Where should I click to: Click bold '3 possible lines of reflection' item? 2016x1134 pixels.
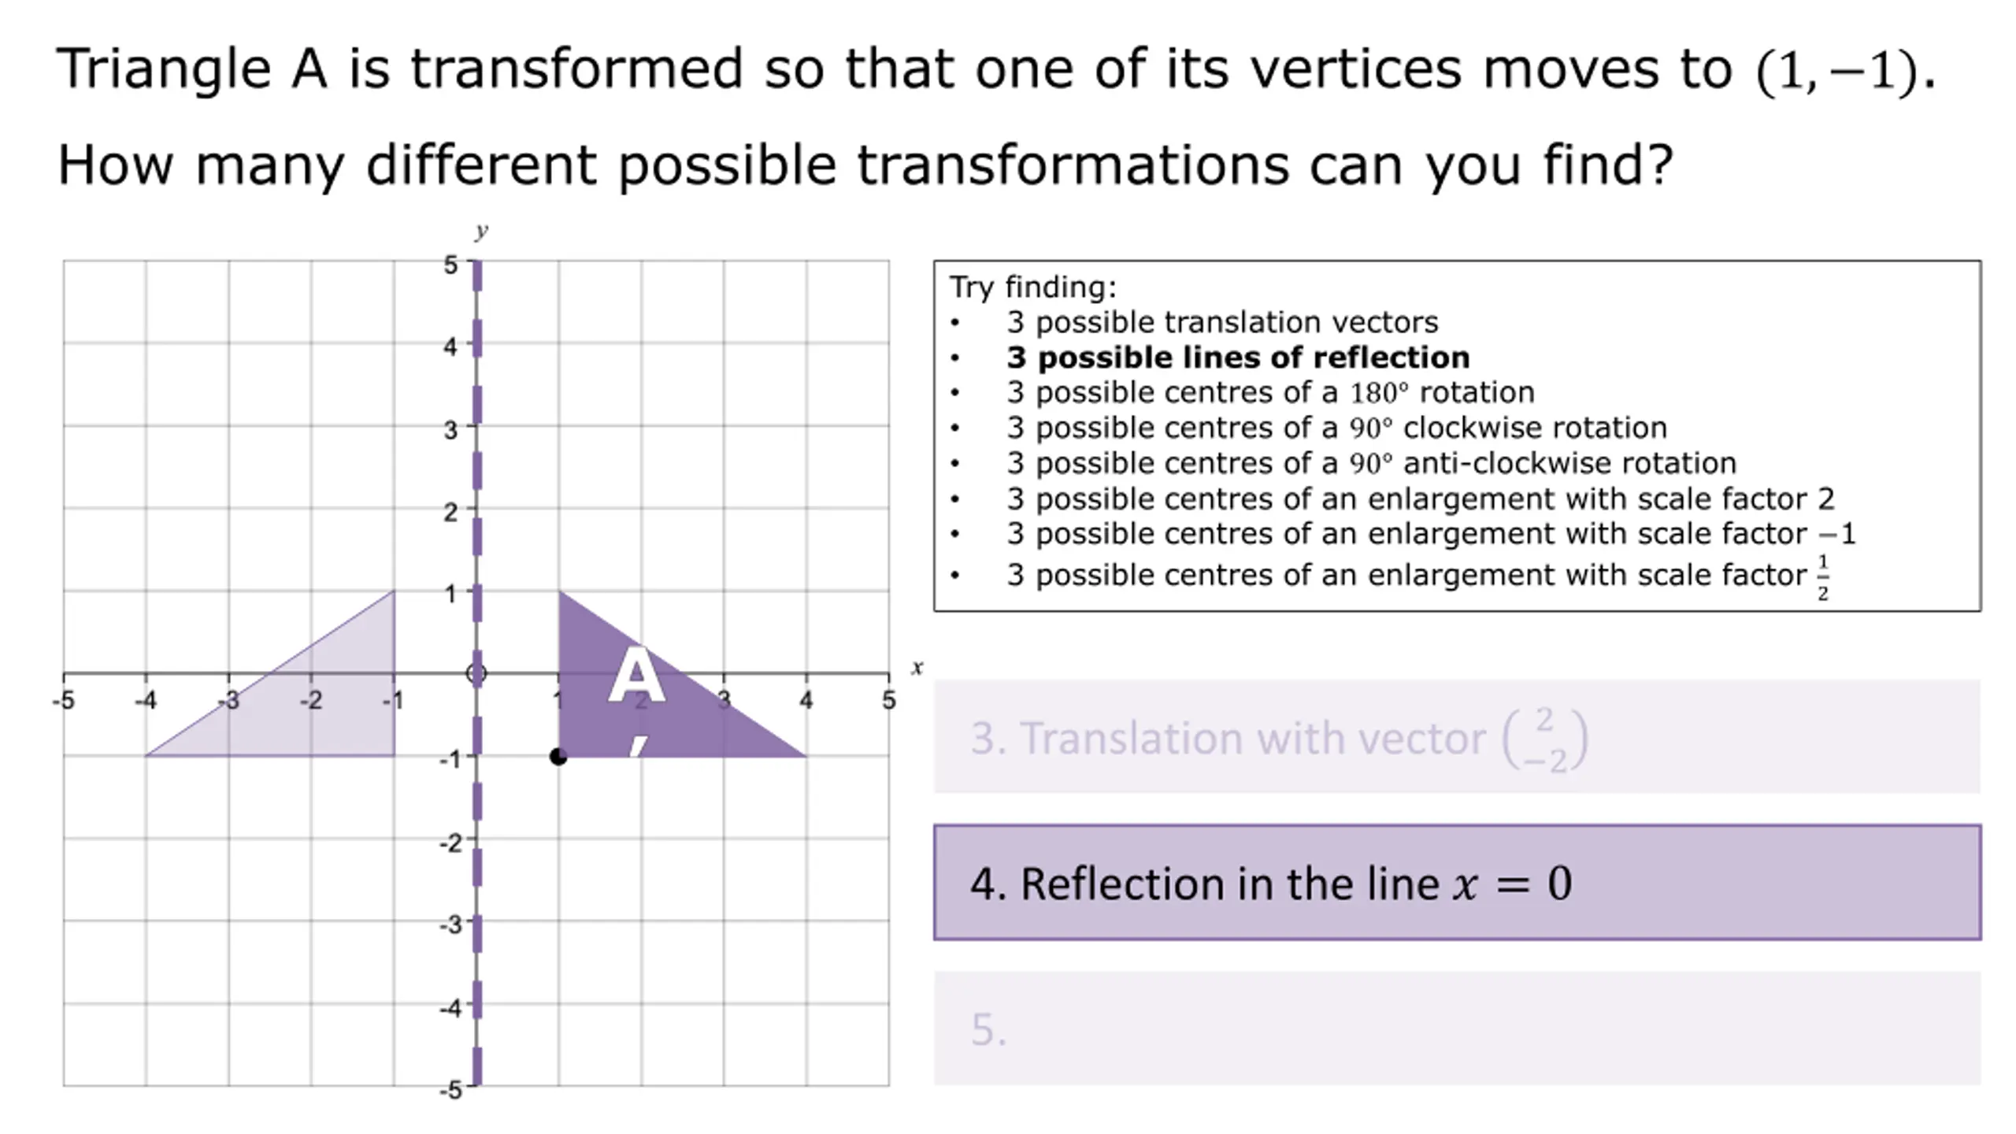[x=1238, y=358]
